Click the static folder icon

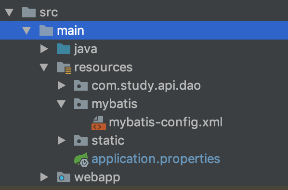coord(81,140)
